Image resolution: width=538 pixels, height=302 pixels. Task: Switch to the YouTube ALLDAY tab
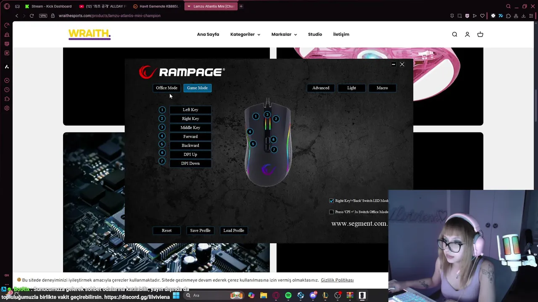click(102, 6)
